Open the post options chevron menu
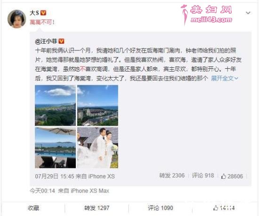Image resolution: width=259 pixels, height=216 pixels. click(x=248, y=13)
